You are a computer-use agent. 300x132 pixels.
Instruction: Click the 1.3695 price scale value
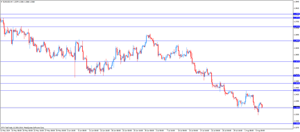pyautogui.click(x=297, y=35)
